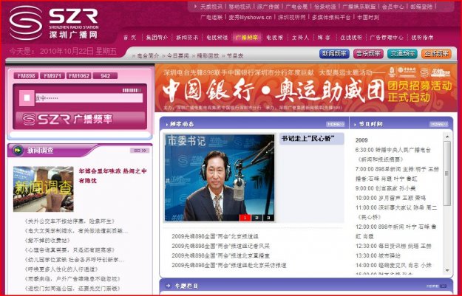Open the slideshow image of man at microphone

pyautogui.click(x=220, y=178)
